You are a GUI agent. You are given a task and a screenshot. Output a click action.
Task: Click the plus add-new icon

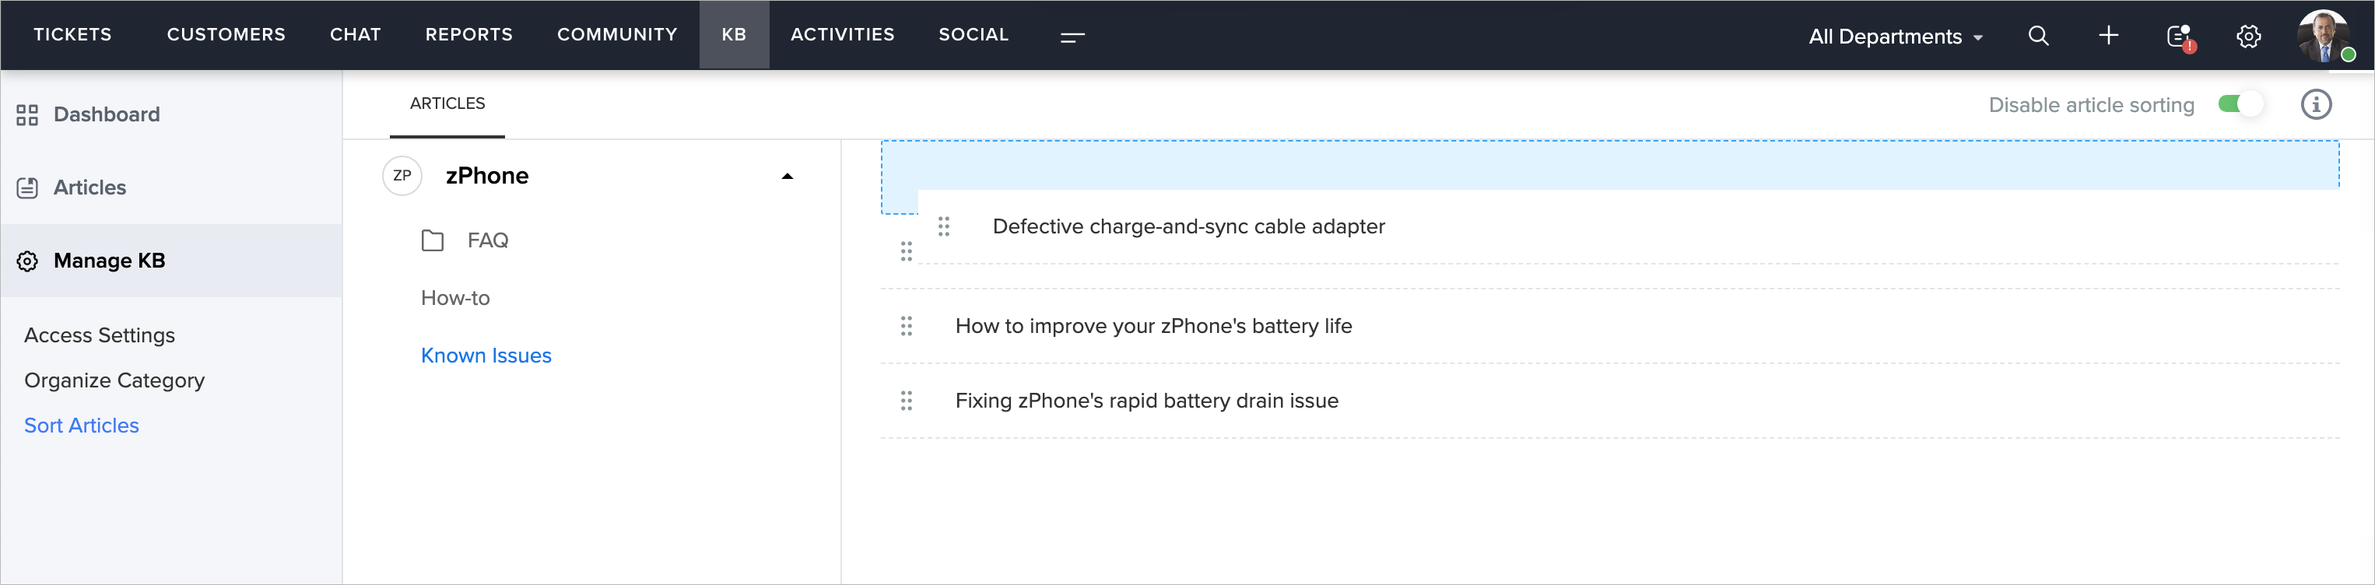coord(2107,36)
